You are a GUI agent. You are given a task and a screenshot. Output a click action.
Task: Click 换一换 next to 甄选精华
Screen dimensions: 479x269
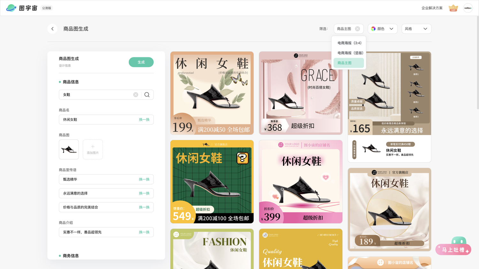(x=144, y=179)
